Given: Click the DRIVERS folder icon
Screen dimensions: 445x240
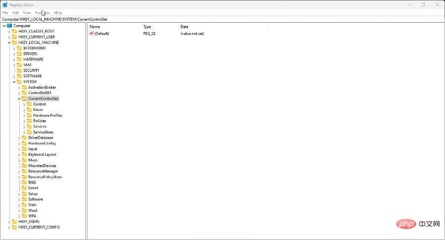Looking at the screenshot, I should [x=19, y=54].
